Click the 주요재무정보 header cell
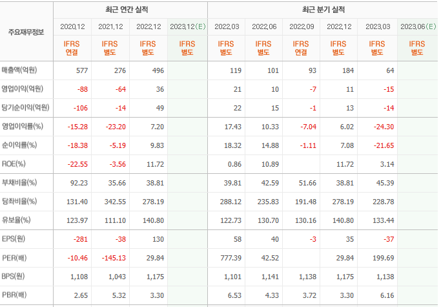Viewport: 441px width, 307px height. coord(26,32)
